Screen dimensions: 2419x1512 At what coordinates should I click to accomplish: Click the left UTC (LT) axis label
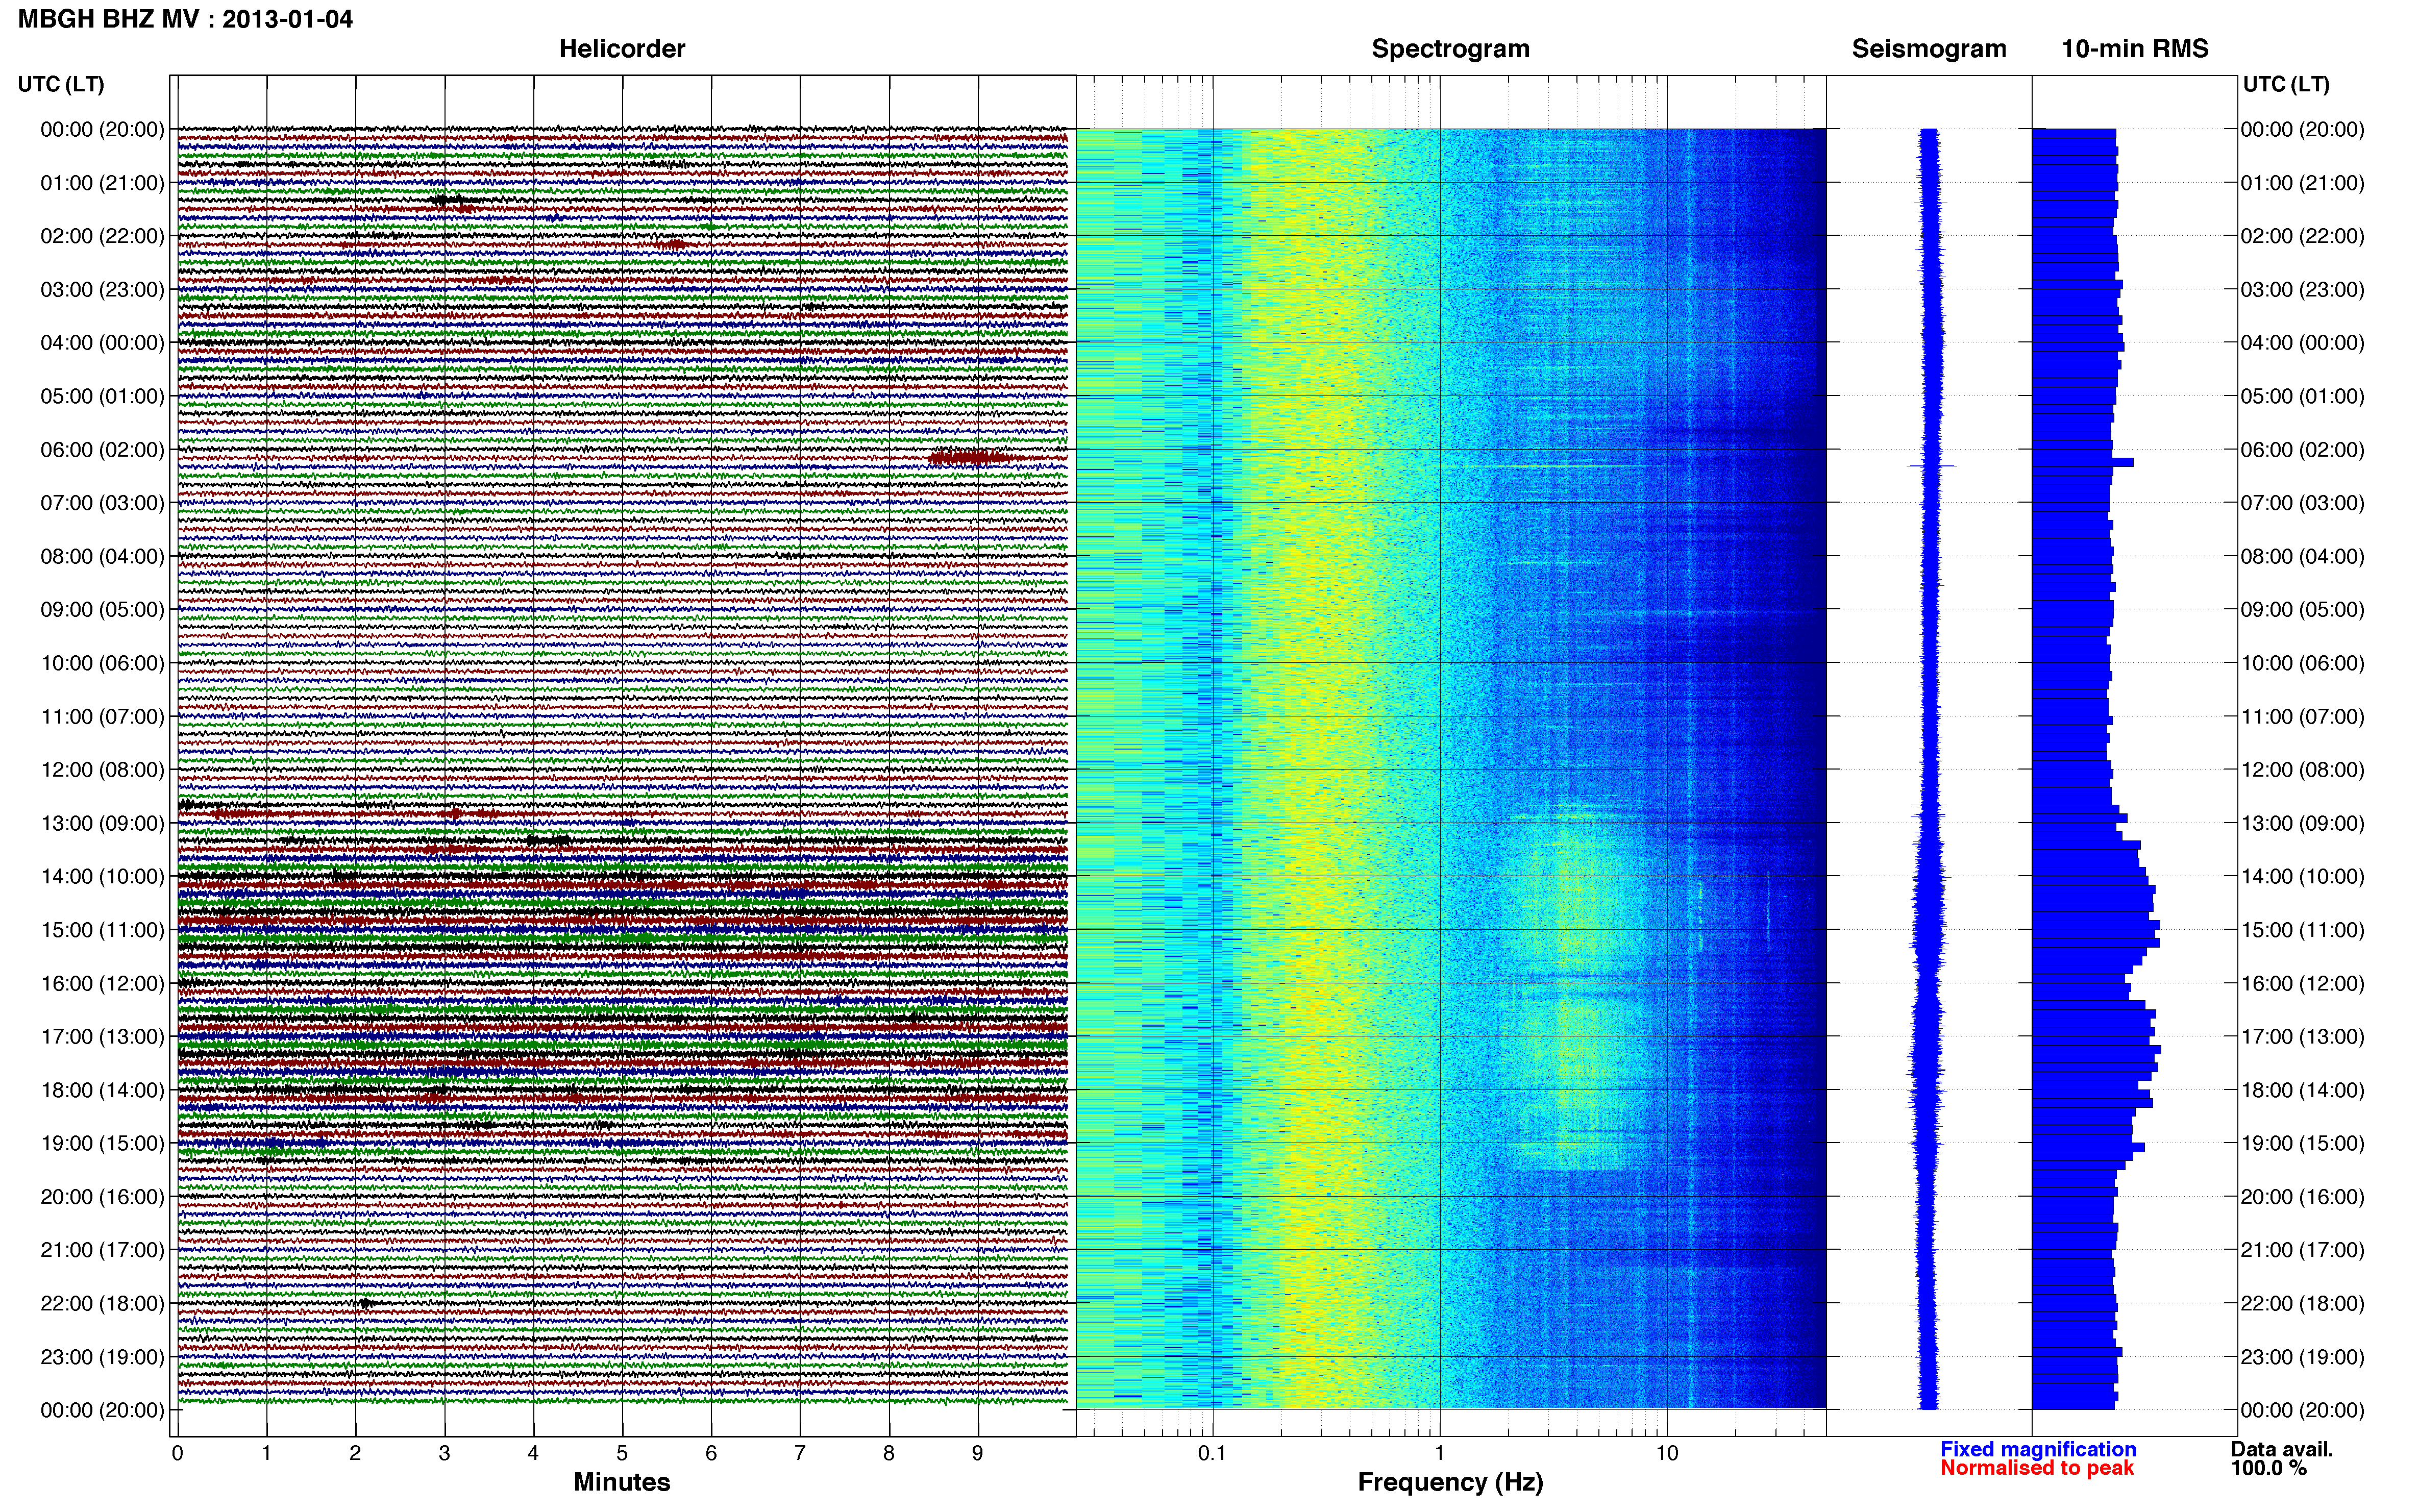tap(61, 84)
